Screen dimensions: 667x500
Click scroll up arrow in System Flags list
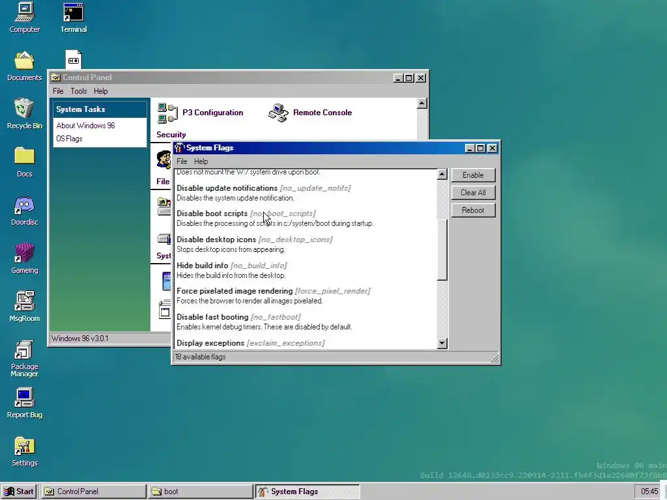pyautogui.click(x=442, y=174)
